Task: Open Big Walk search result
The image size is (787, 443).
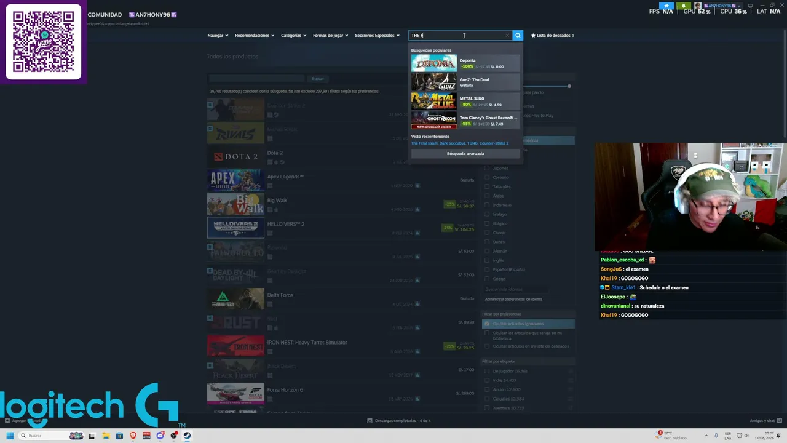Action: (341, 204)
